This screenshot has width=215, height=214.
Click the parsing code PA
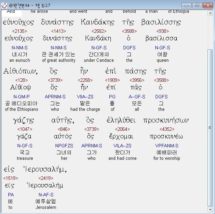point(11,195)
